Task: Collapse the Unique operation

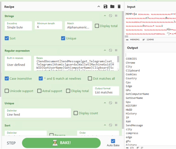Action: pos(105,103)
